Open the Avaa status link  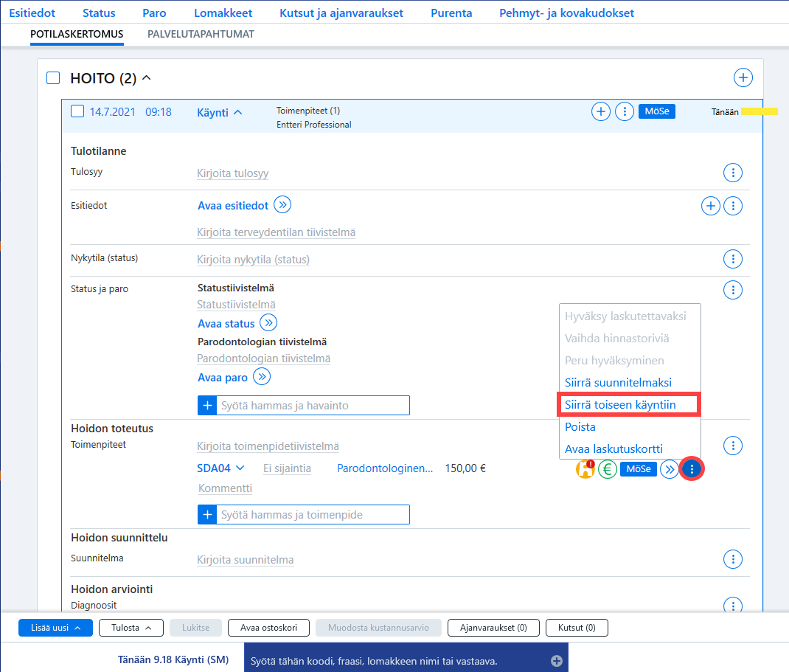pos(226,324)
